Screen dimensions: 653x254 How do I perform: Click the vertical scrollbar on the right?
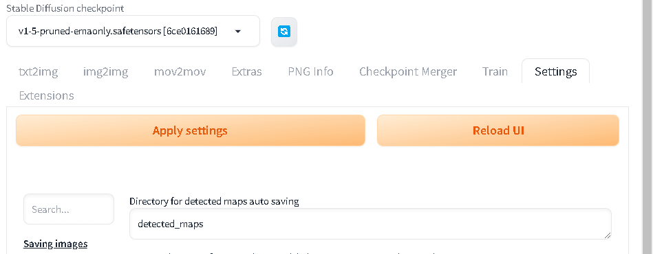648,127
